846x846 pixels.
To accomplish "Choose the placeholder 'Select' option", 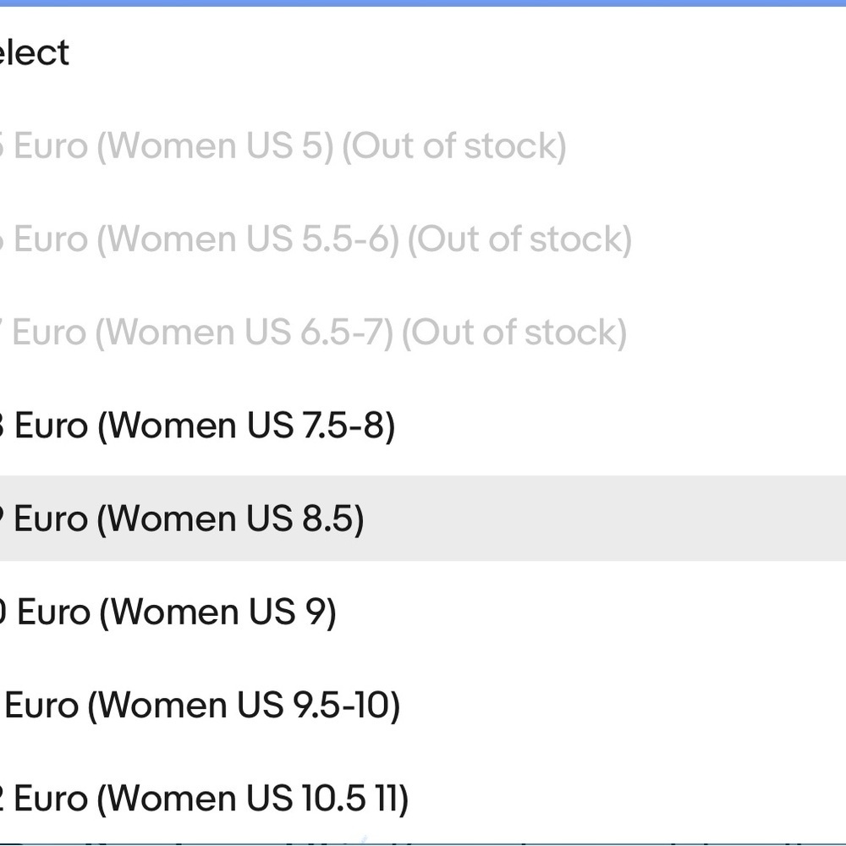I will coord(423,52).
